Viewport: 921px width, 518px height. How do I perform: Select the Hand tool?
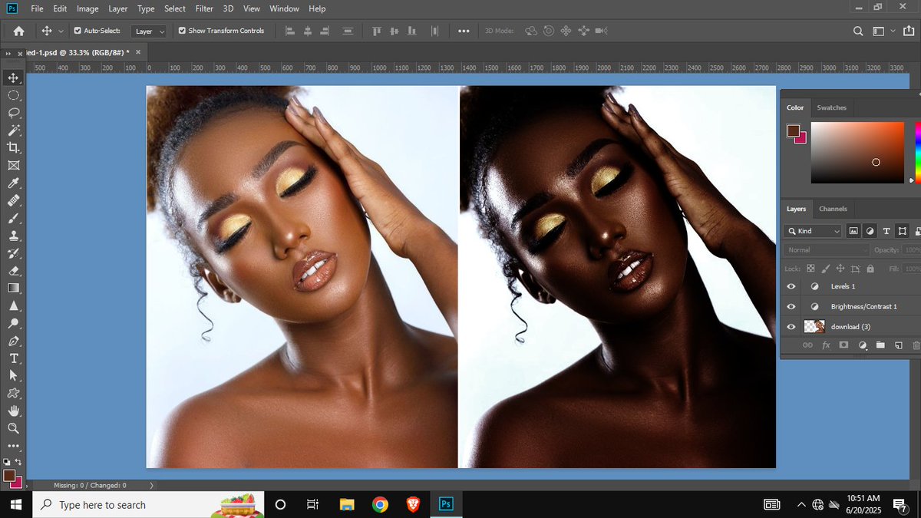13,411
